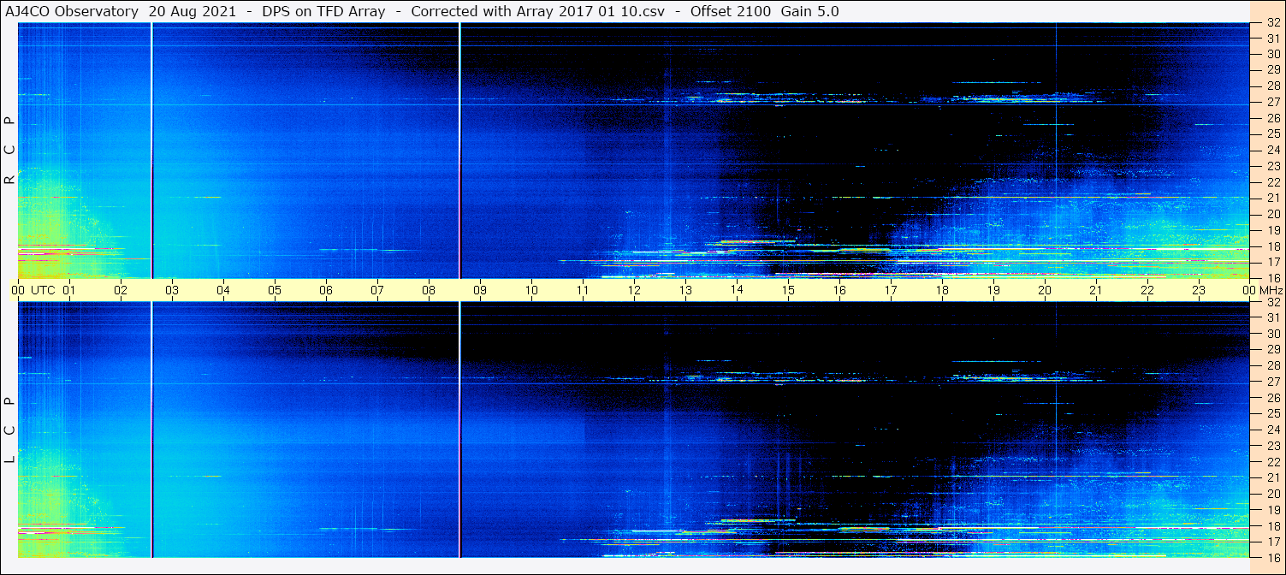
Task: Click the 05 hour label on time axis
Action: coord(275,290)
